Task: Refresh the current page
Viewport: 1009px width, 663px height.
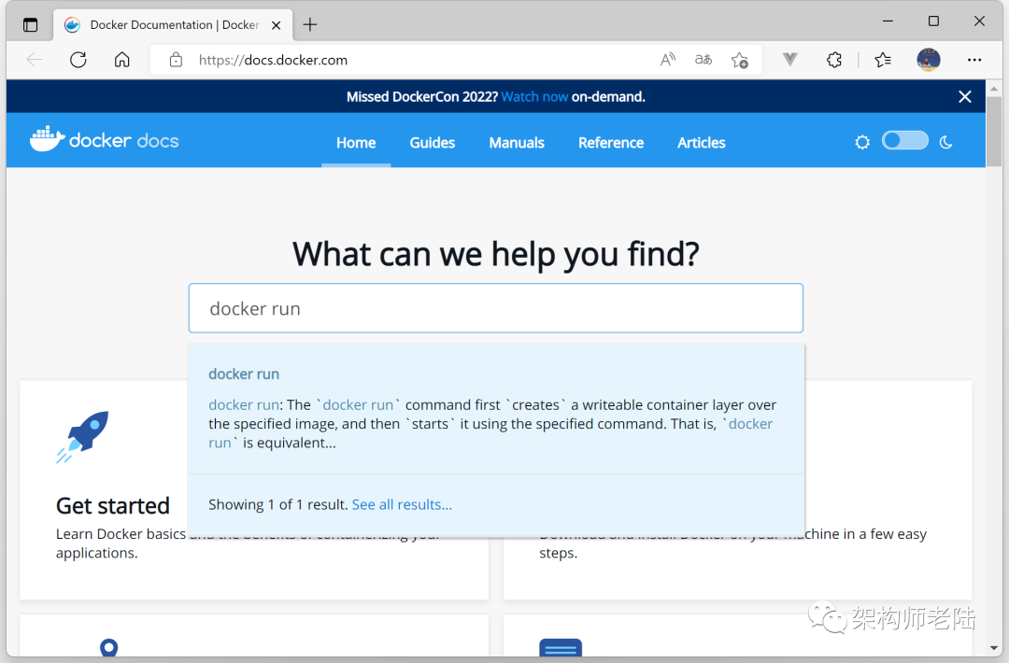Action: click(78, 60)
